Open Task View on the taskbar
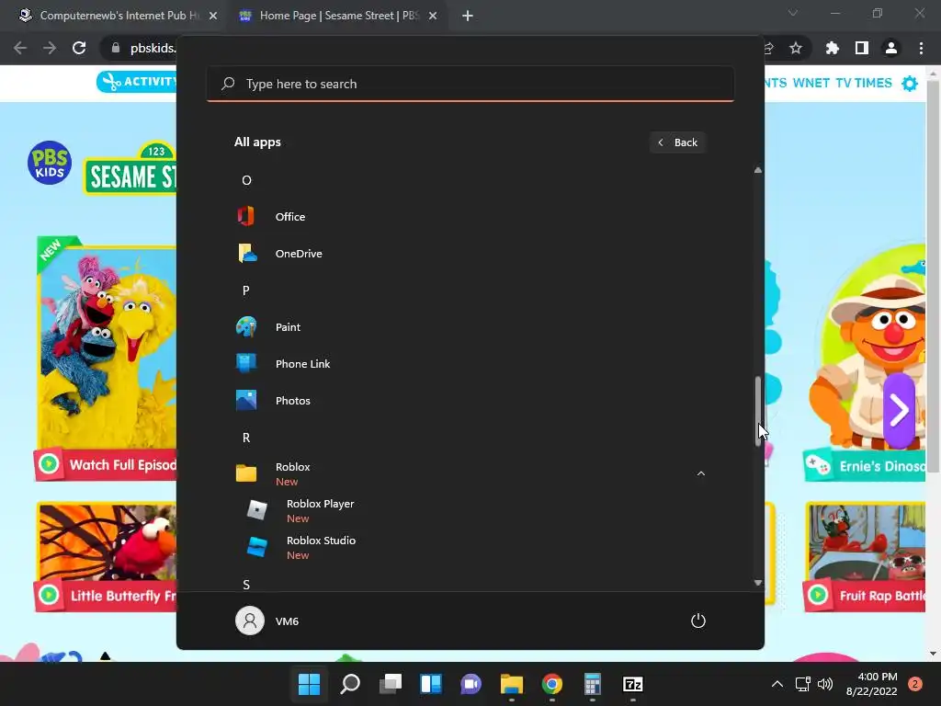941x706 pixels. pos(390,684)
